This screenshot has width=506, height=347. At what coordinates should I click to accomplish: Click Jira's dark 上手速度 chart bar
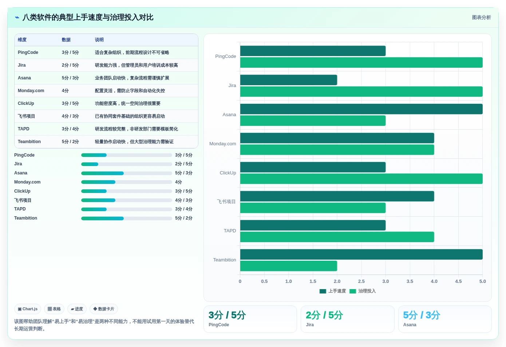click(289, 80)
